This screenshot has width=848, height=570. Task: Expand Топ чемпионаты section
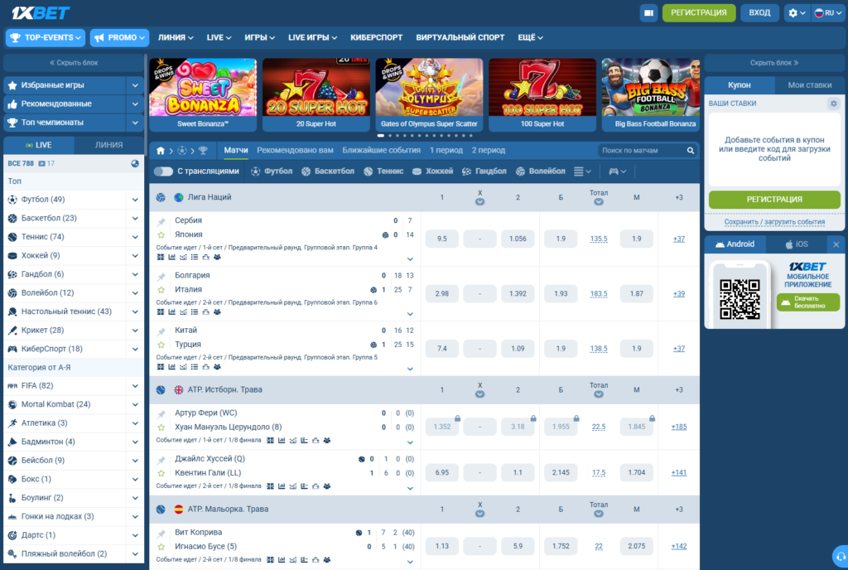point(135,123)
